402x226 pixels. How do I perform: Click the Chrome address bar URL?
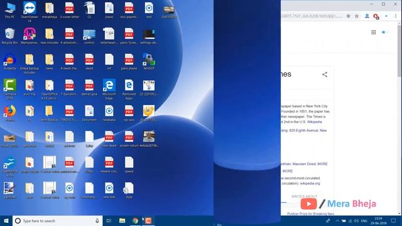coord(312,16)
